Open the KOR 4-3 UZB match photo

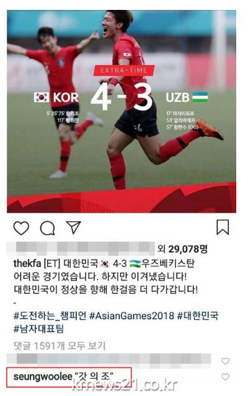coord(122,112)
